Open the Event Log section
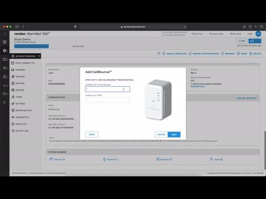This screenshot has width=266, height=199. [19, 124]
